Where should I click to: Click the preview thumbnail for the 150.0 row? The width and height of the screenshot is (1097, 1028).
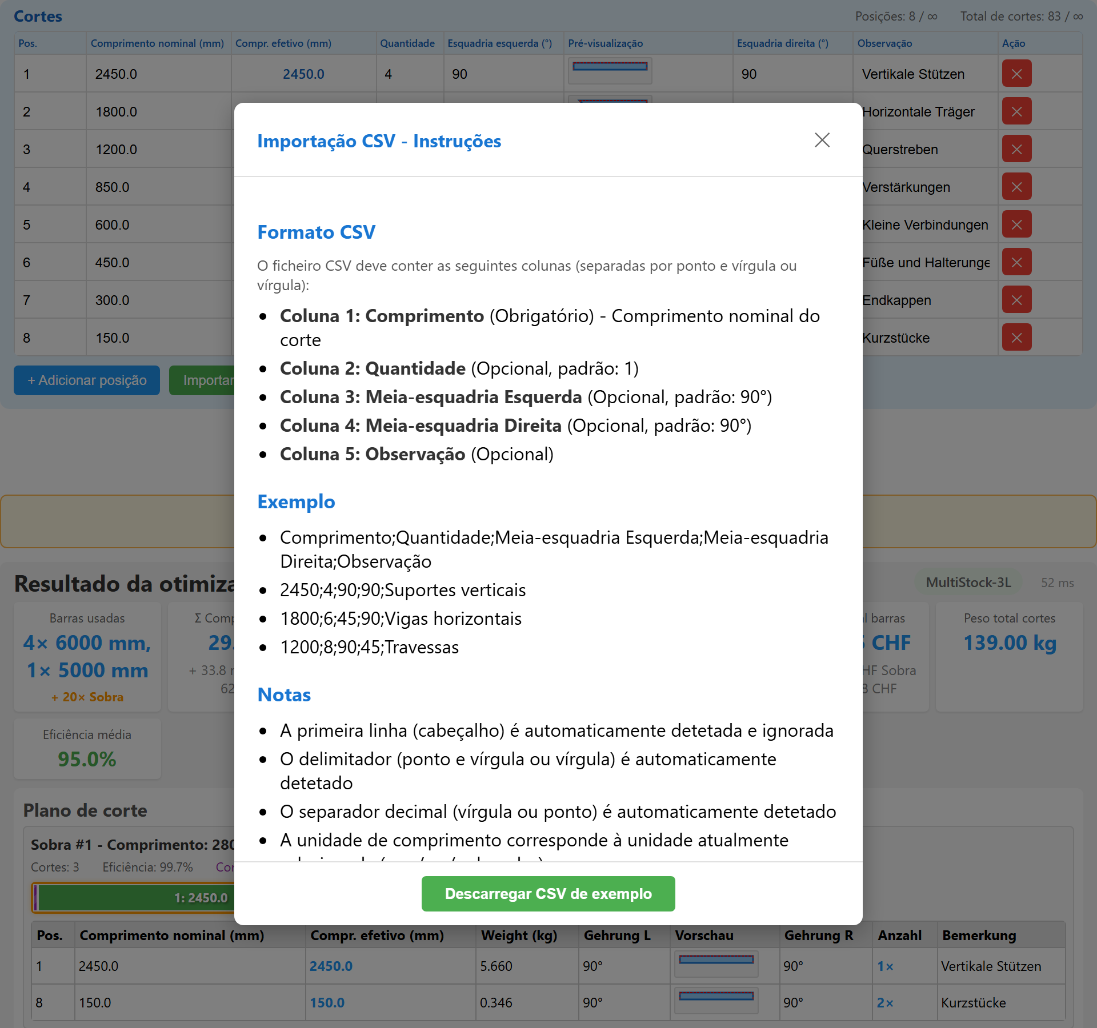[716, 1001]
